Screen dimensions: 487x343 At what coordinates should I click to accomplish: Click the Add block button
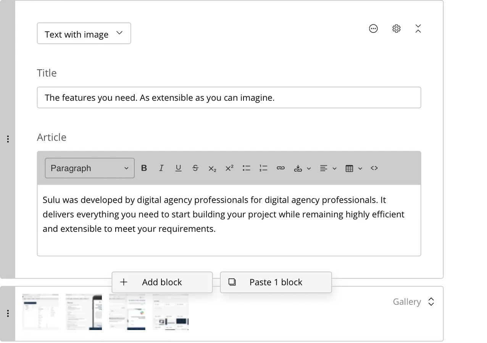click(162, 282)
